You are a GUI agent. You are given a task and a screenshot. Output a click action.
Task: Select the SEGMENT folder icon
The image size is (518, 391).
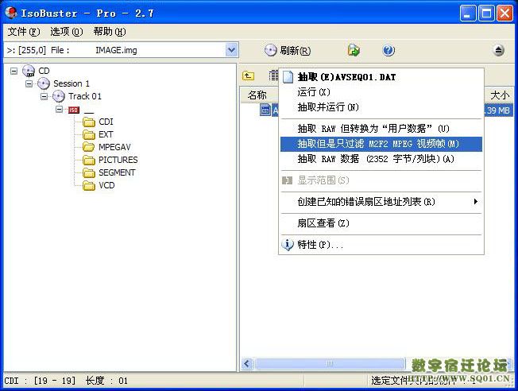coord(89,172)
